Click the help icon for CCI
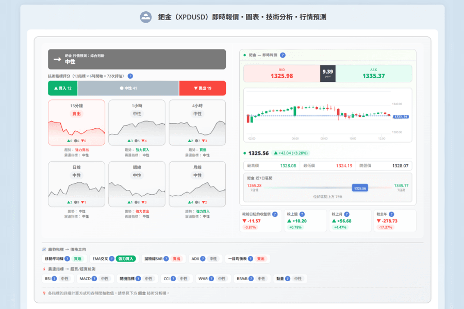The width and height of the screenshot is (464, 309). pyautogui.click(x=173, y=279)
